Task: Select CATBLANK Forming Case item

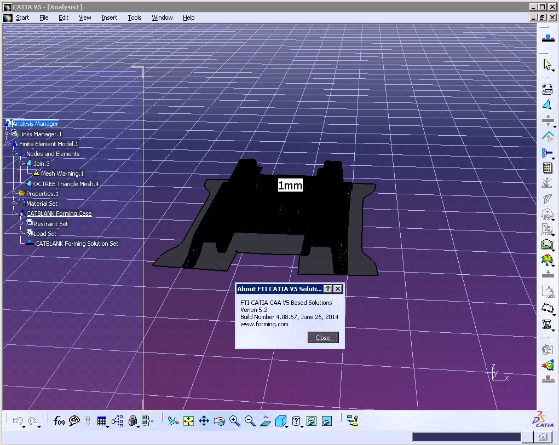Action: pos(59,213)
